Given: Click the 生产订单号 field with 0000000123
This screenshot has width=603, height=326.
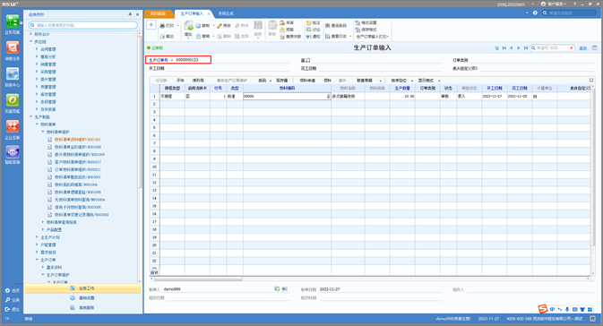Looking at the screenshot, I should (178, 60).
